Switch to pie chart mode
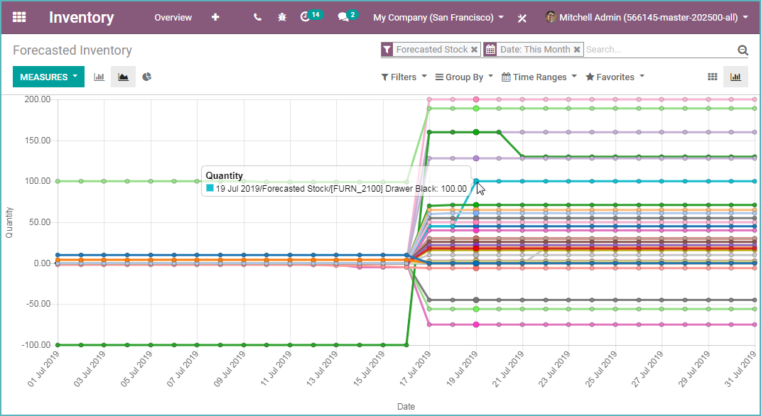Image resolution: width=761 pixels, height=416 pixels. tap(146, 76)
